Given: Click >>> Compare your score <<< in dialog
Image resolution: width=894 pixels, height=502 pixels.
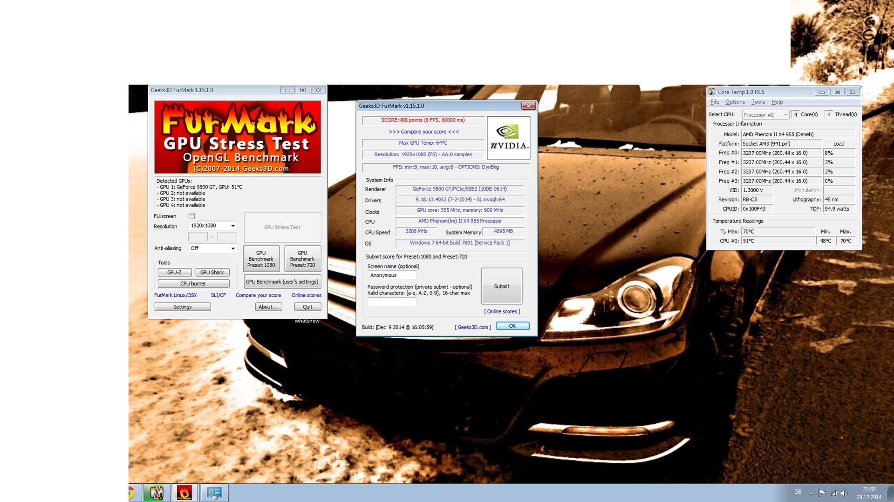Looking at the screenshot, I should tap(424, 132).
